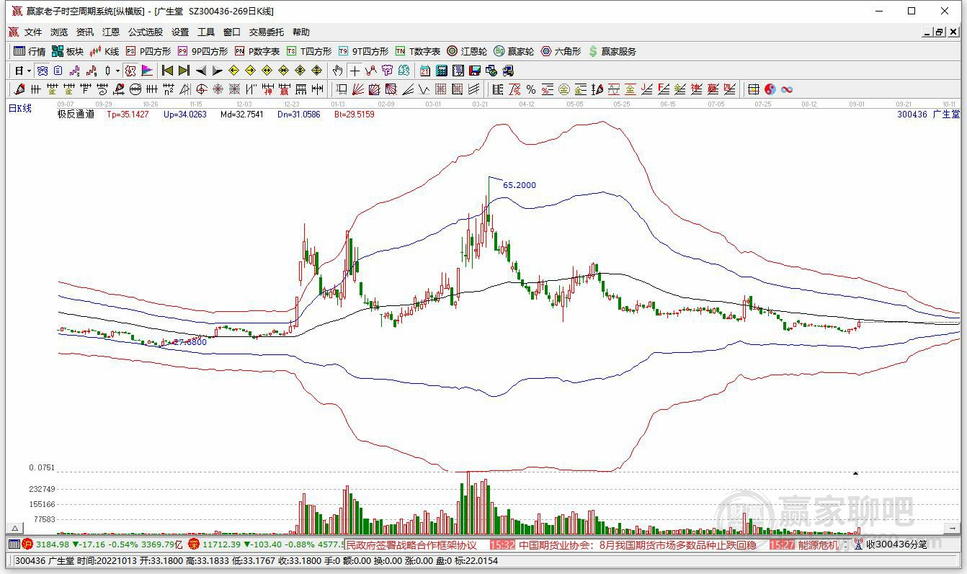Open the 板块 sector view

[68, 51]
